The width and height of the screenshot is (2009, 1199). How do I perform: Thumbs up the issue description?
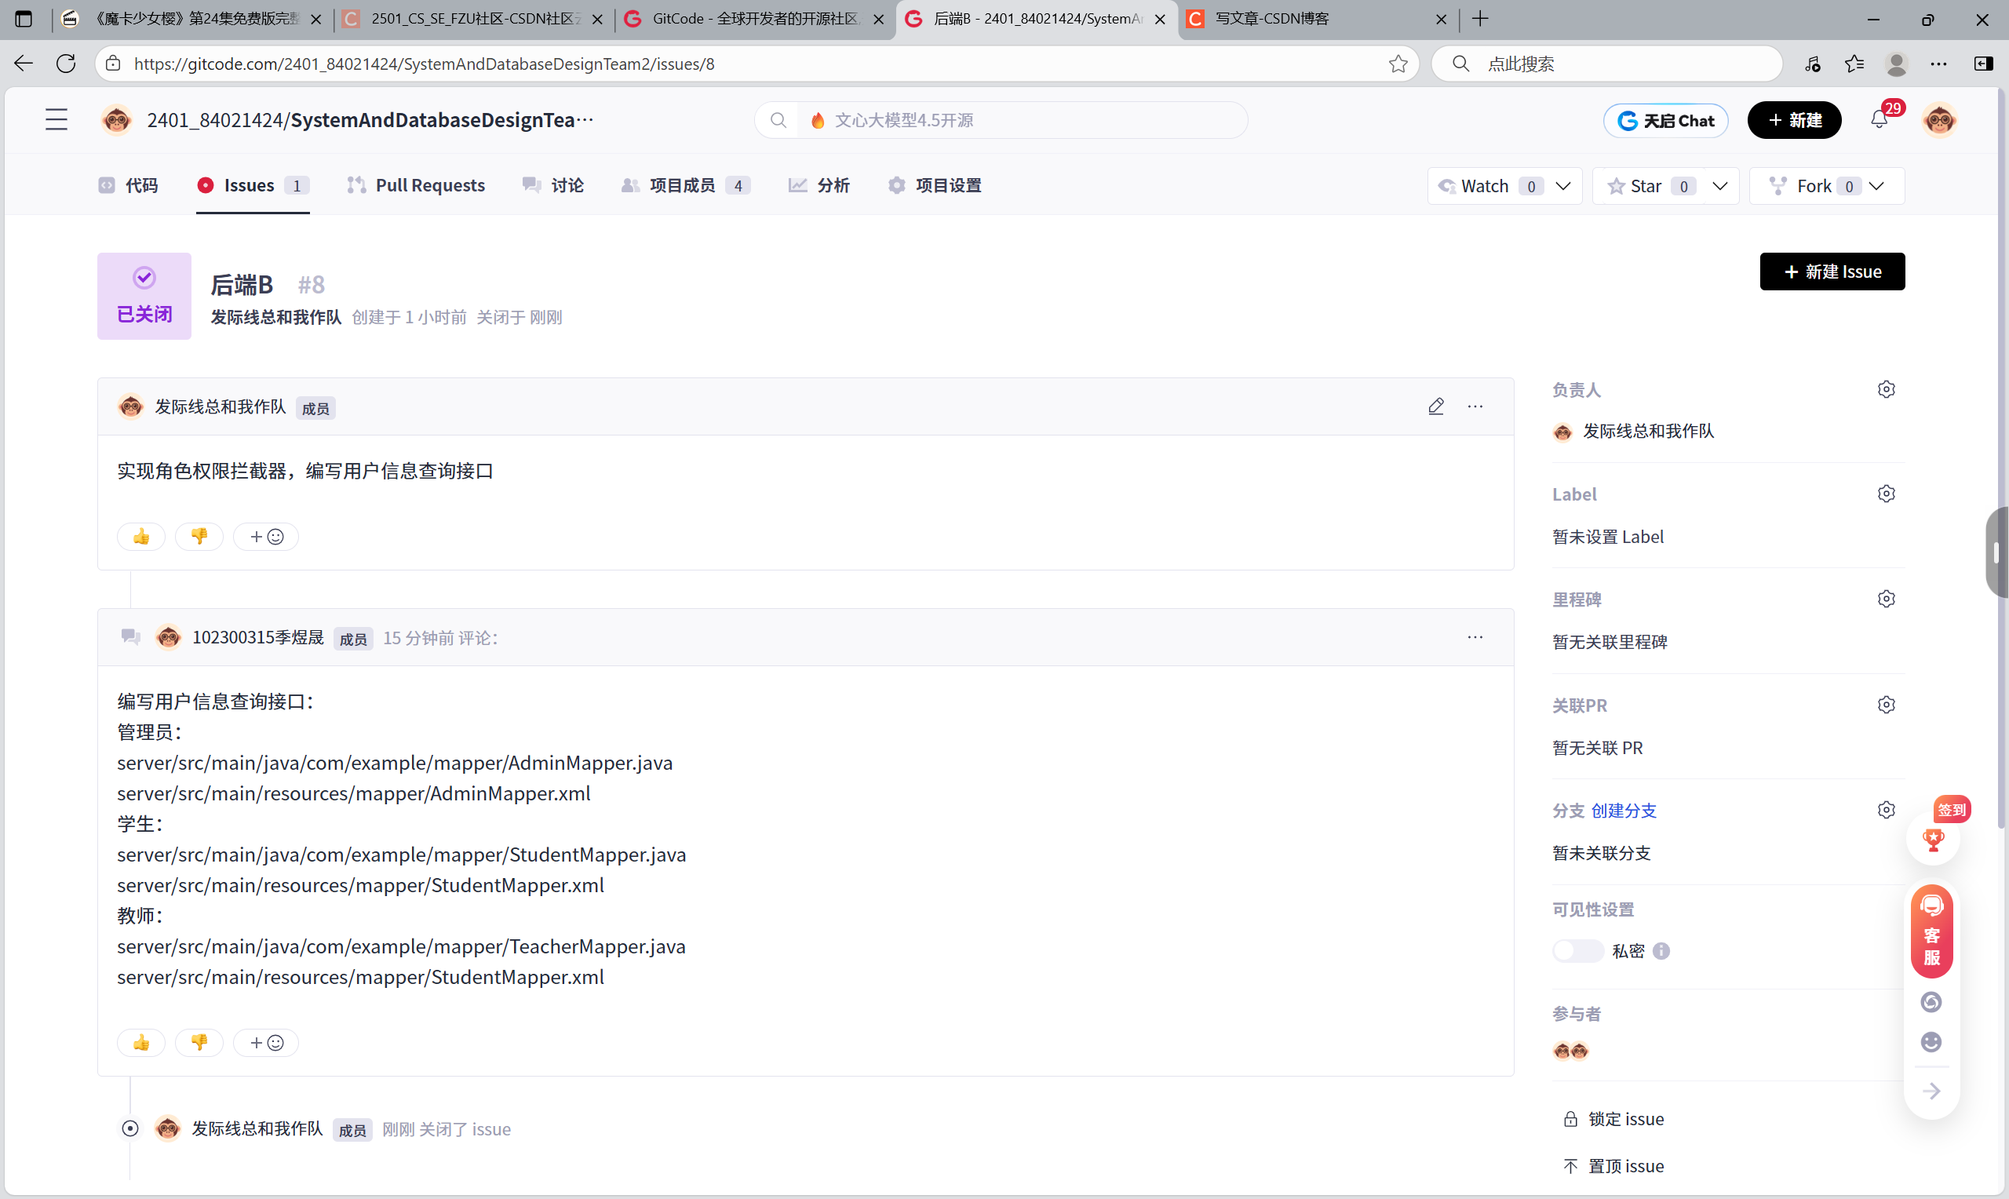[x=141, y=537]
